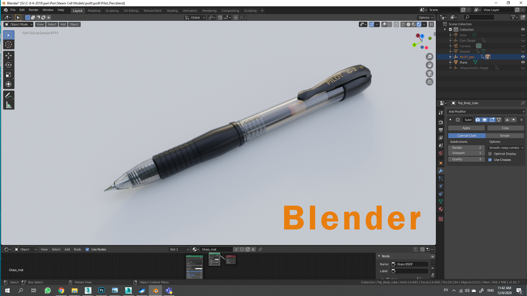Enable Optimal Display checkbox
The width and height of the screenshot is (527, 296).
click(x=490, y=154)
